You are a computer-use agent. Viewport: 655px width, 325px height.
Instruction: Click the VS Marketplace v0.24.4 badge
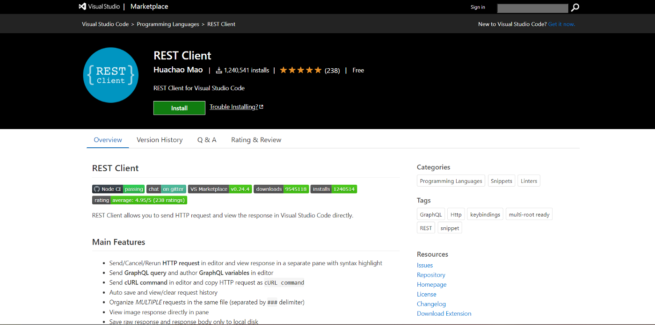220,189
